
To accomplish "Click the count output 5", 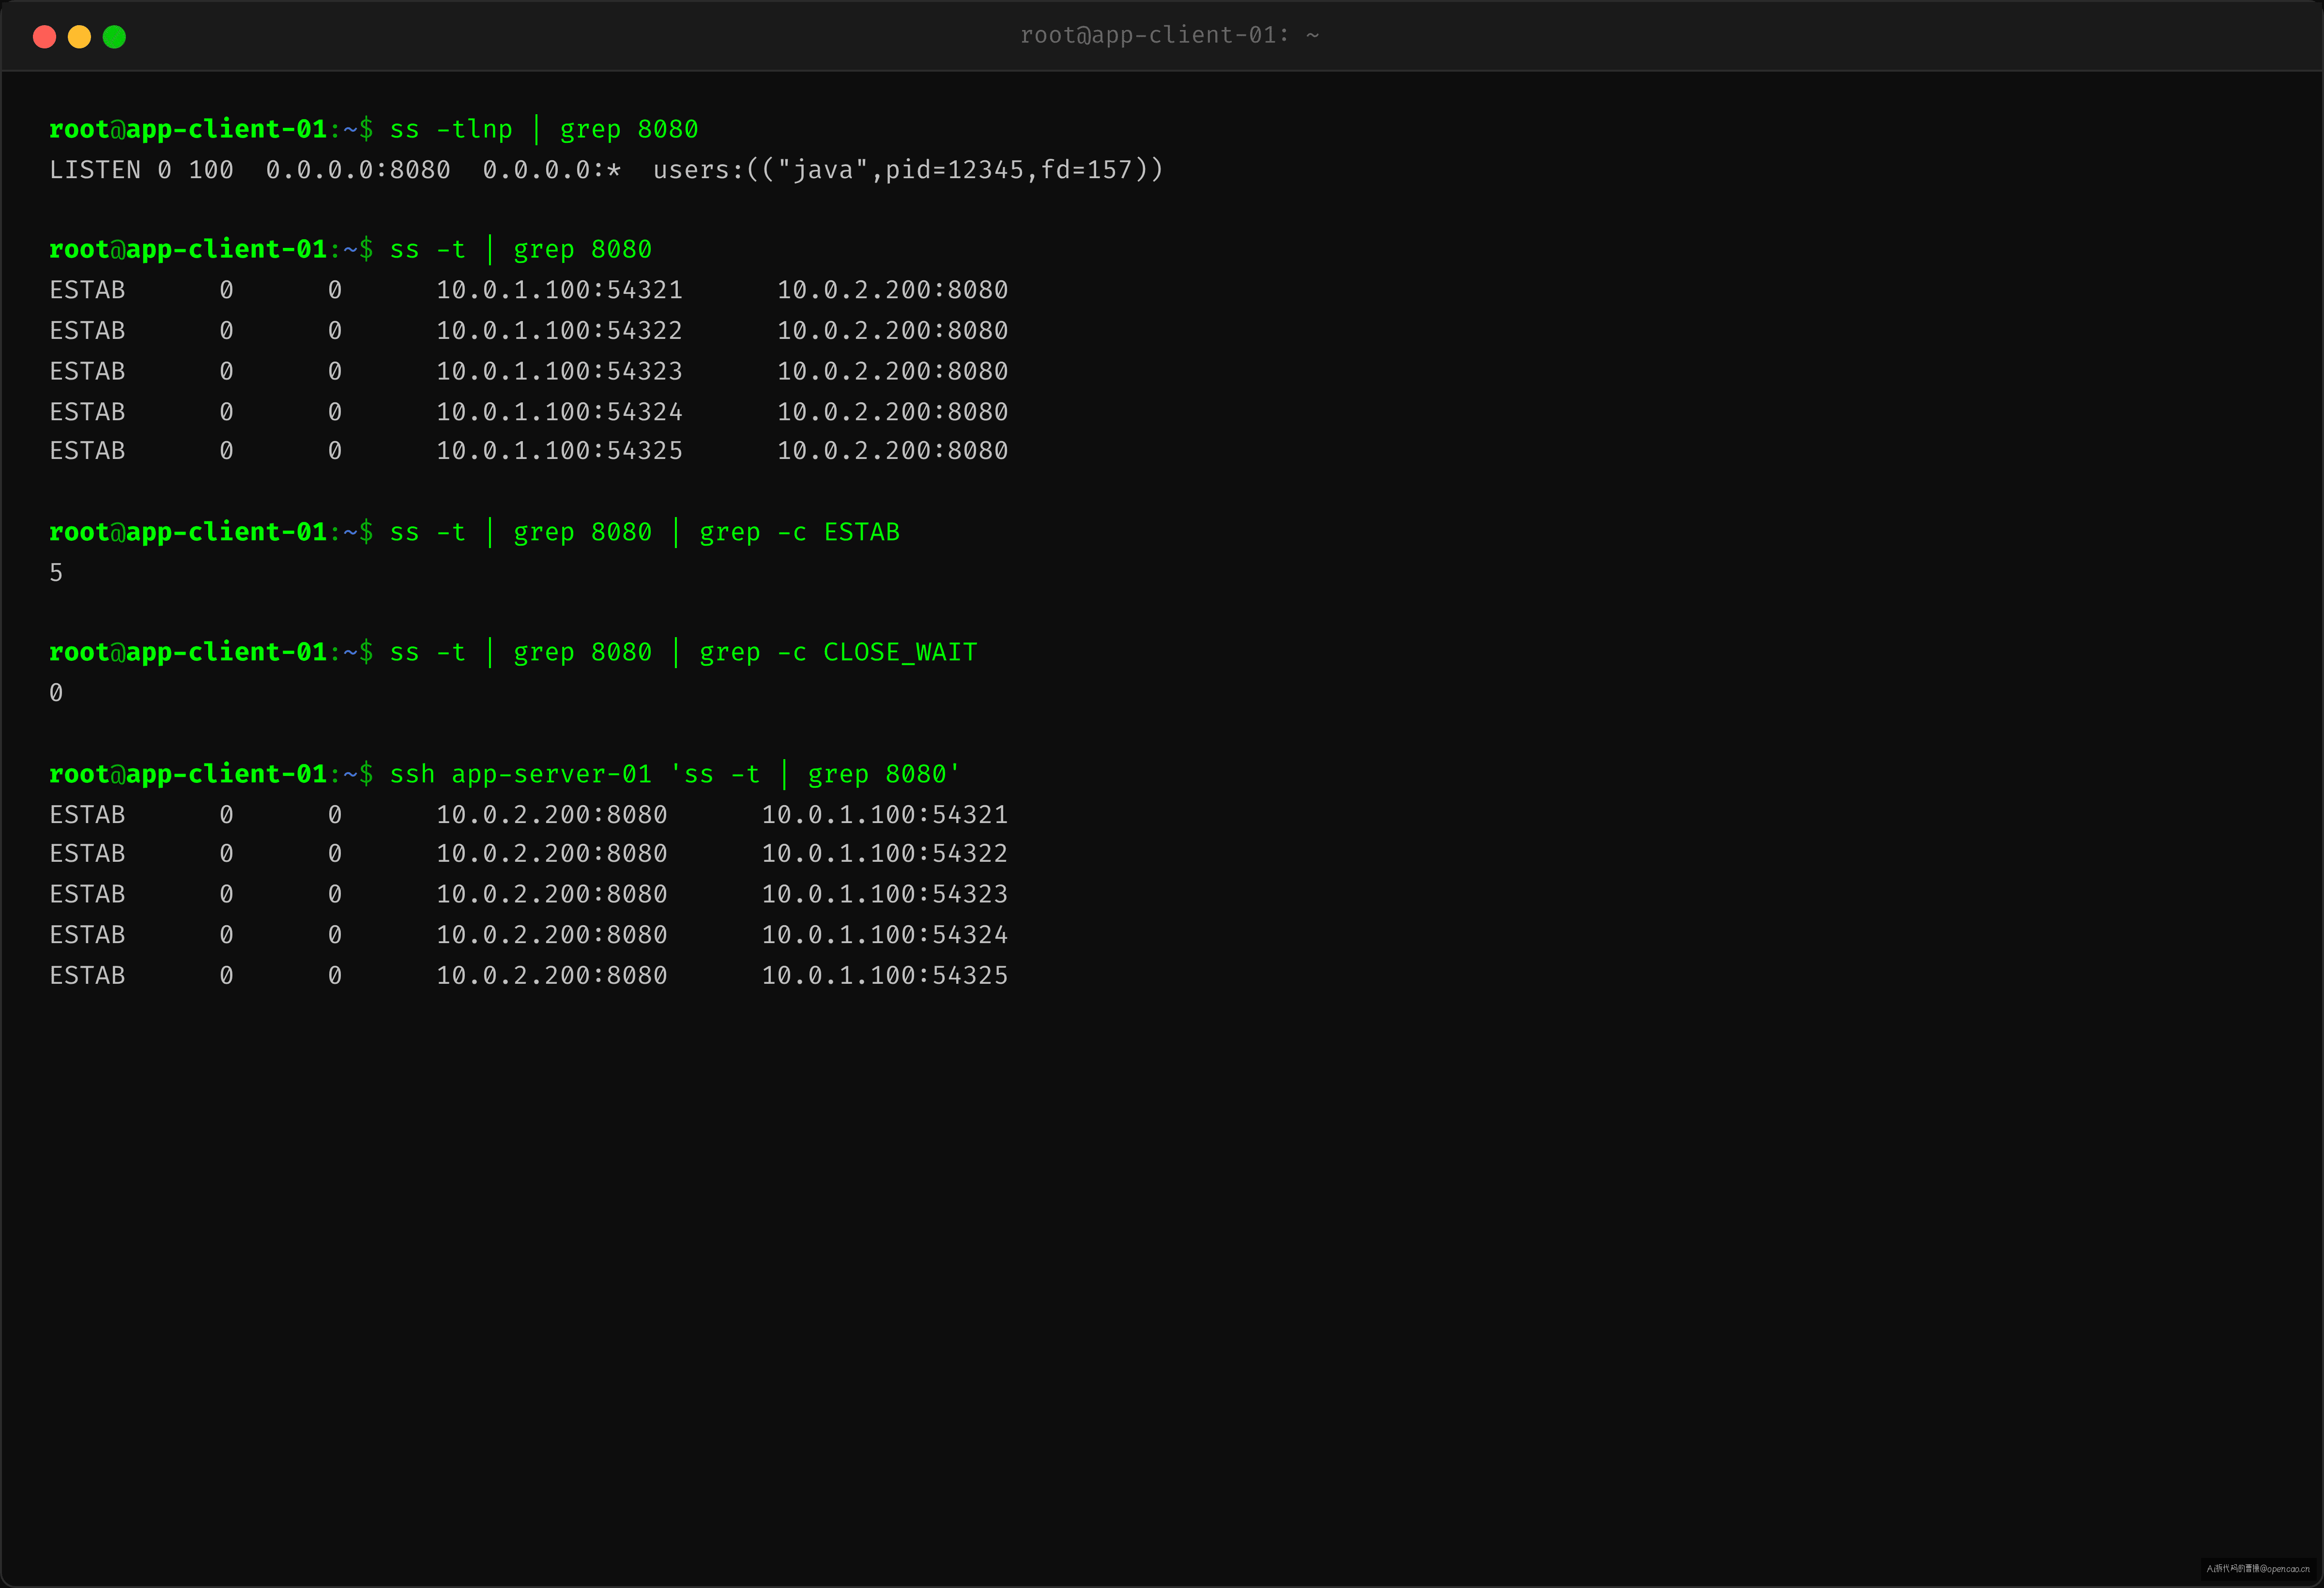I will point(56,573).
